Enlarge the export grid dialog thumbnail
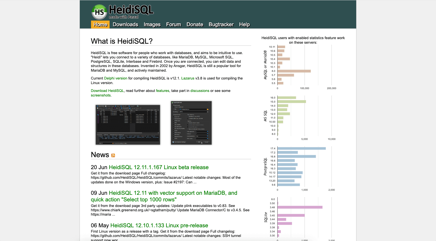 click(x=191, y=123)
